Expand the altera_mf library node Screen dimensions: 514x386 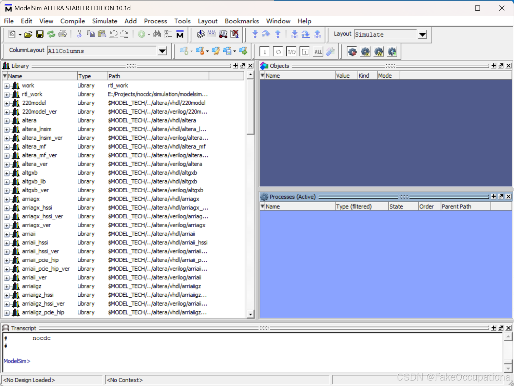click(7, 147)
